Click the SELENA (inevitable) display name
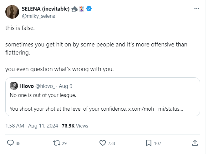The height and width of the screenshot is (154, 213). 45,9
